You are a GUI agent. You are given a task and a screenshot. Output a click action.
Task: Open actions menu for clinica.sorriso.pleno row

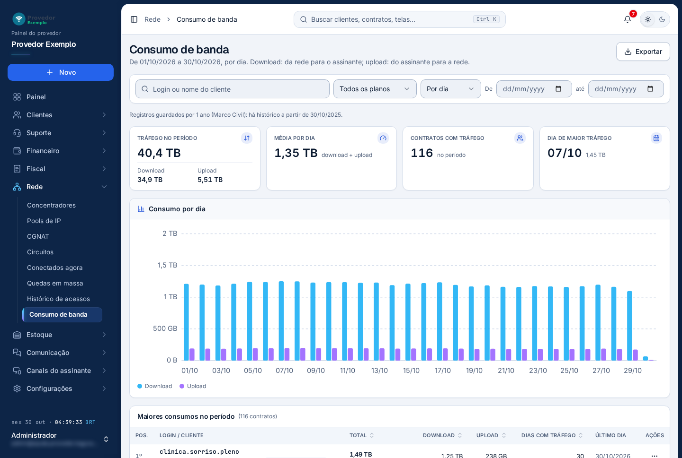(x=655, y=456)
